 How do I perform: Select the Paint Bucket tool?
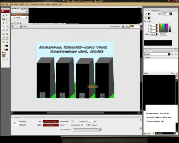coord(7,34)
